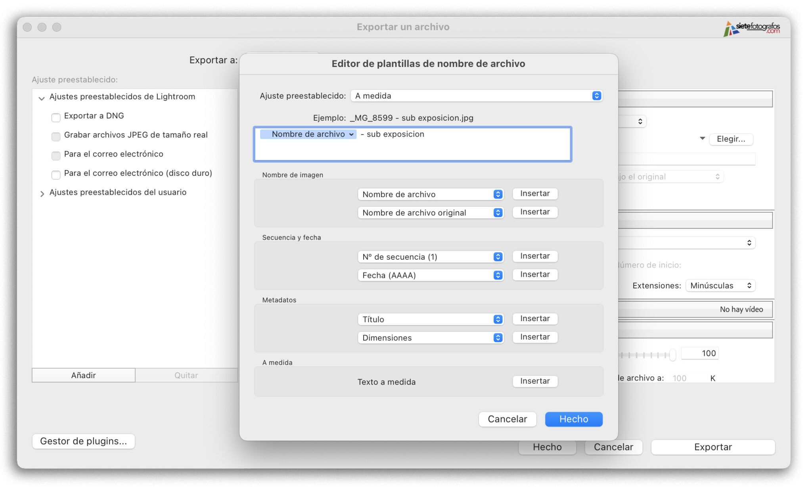Expand 'Ajustes preestablecidos del usuario'
This screenshot has width=812, height=487.
42,194
